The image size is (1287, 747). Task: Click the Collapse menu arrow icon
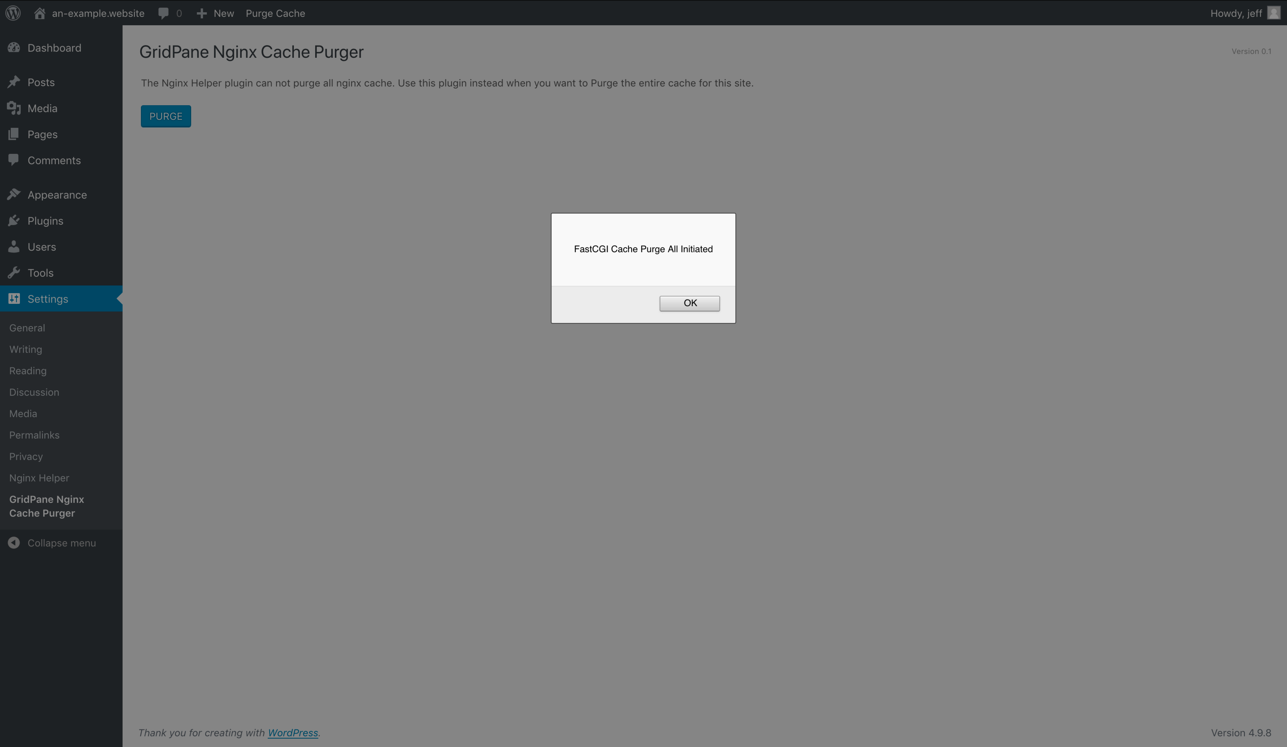14,542
